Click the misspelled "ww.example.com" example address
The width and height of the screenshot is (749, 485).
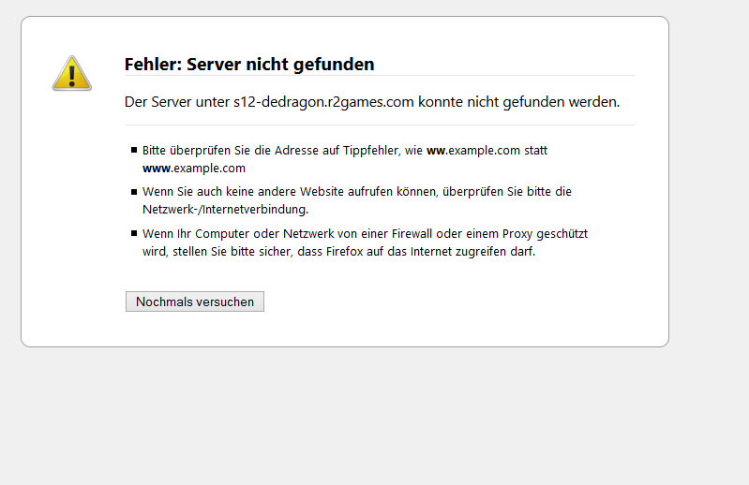[x=473, y=150]
